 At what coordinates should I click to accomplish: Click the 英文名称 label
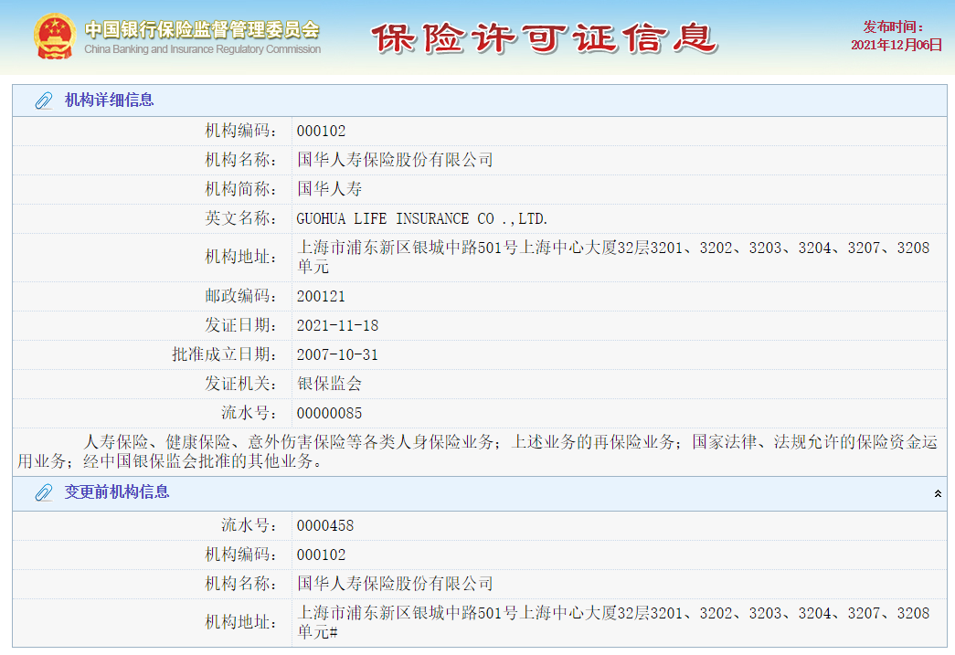(240, 218)
